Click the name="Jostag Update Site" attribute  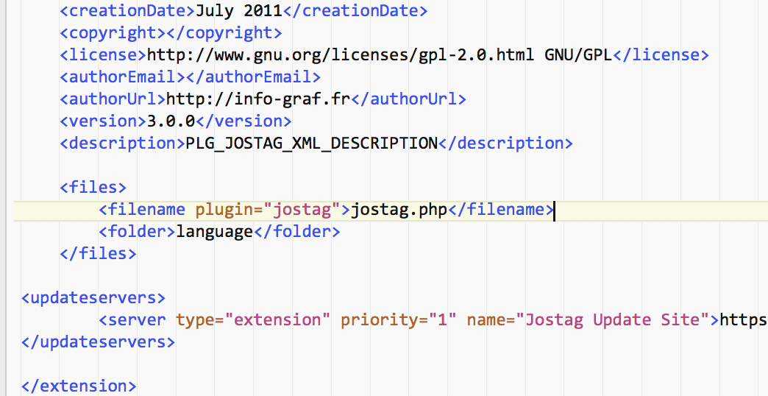(x=589, y=319)
